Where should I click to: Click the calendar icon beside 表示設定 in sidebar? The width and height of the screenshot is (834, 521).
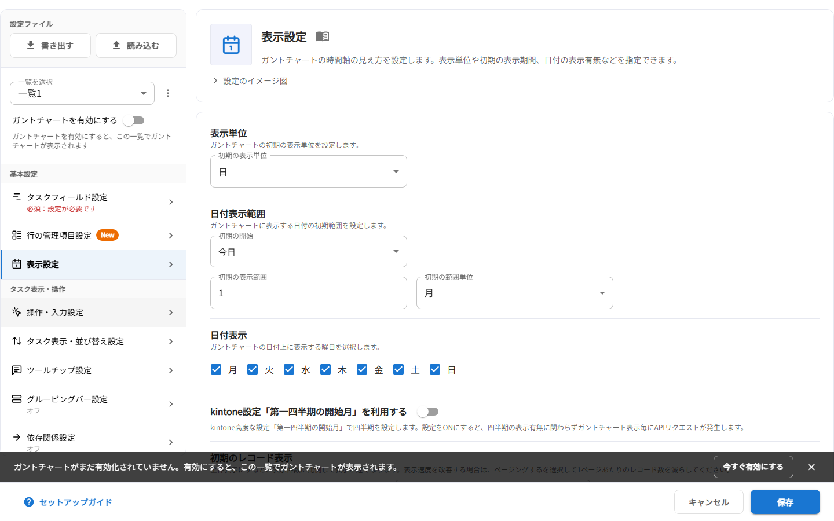[x=17, y=264]
